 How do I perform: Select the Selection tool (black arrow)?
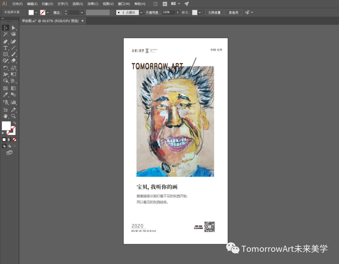coord(5,28)
